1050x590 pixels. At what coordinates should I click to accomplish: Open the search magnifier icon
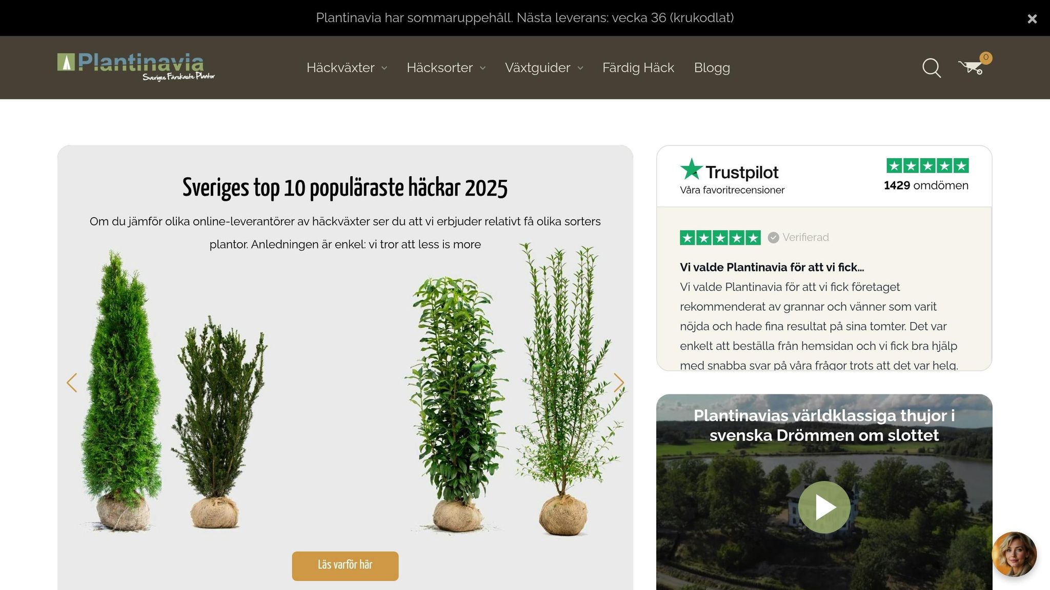931,68
